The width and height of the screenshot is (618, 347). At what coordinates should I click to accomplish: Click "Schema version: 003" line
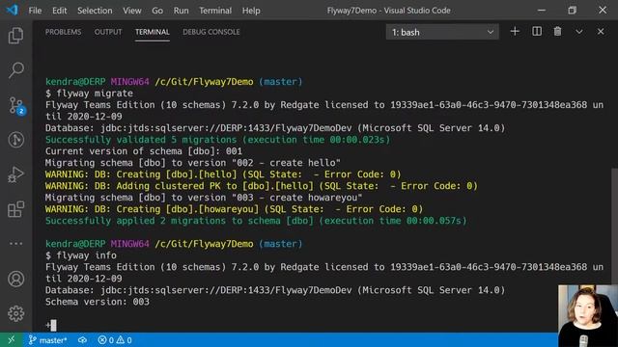(98, 302)
